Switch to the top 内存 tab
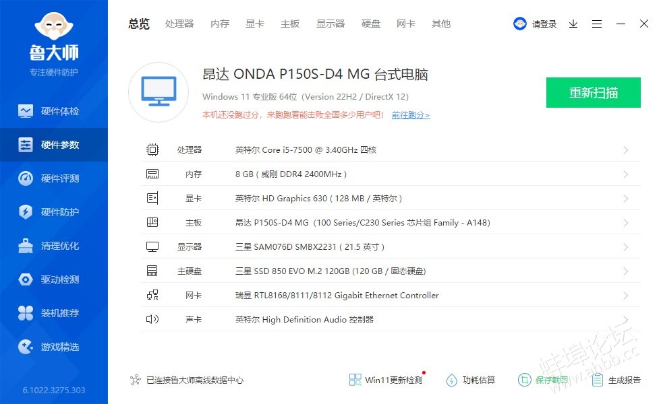661x404 pixels. click(x=220, y=24)
